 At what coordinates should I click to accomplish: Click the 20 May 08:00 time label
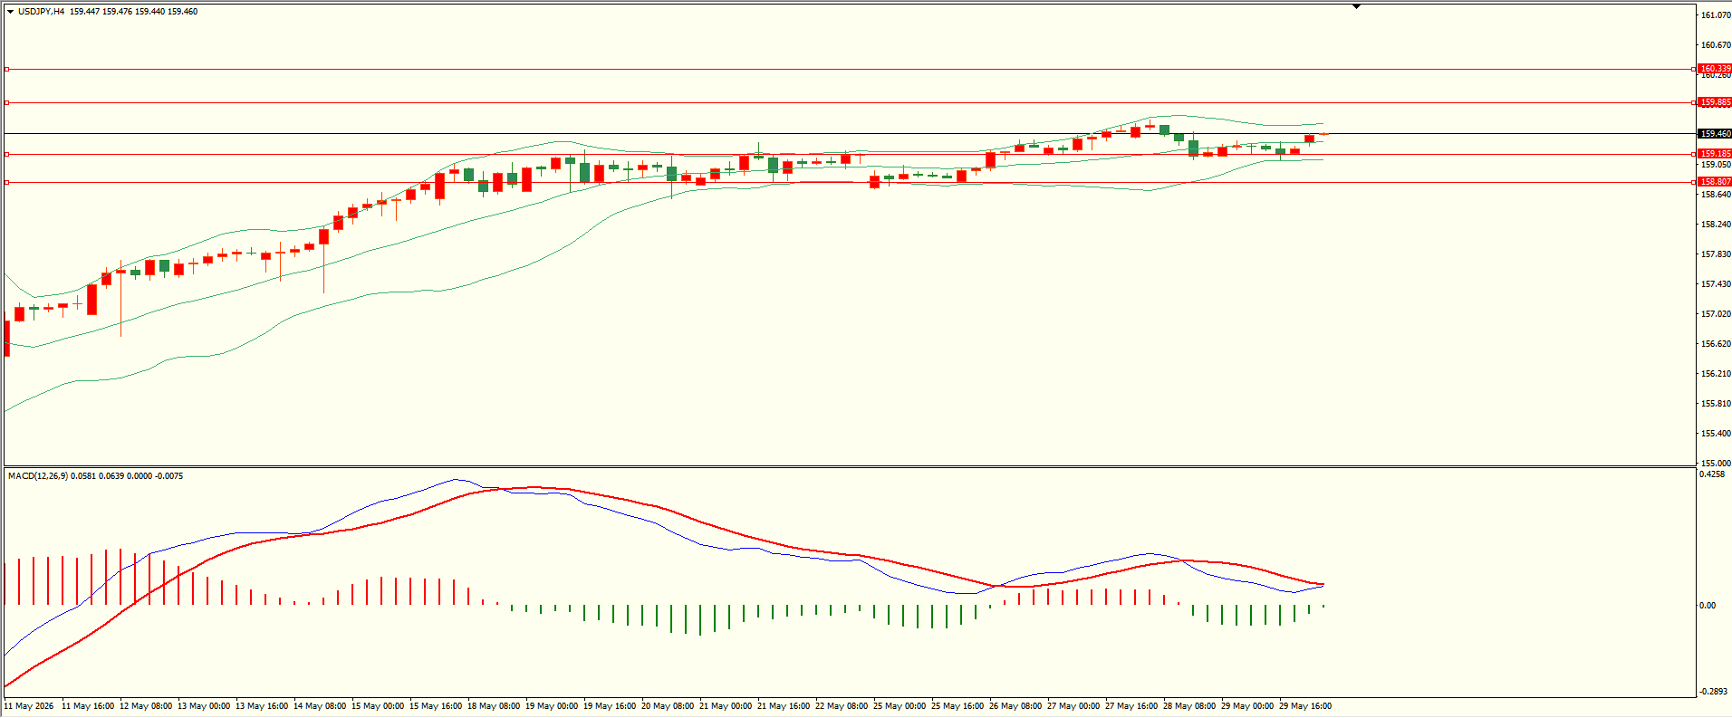click(668, 706)
